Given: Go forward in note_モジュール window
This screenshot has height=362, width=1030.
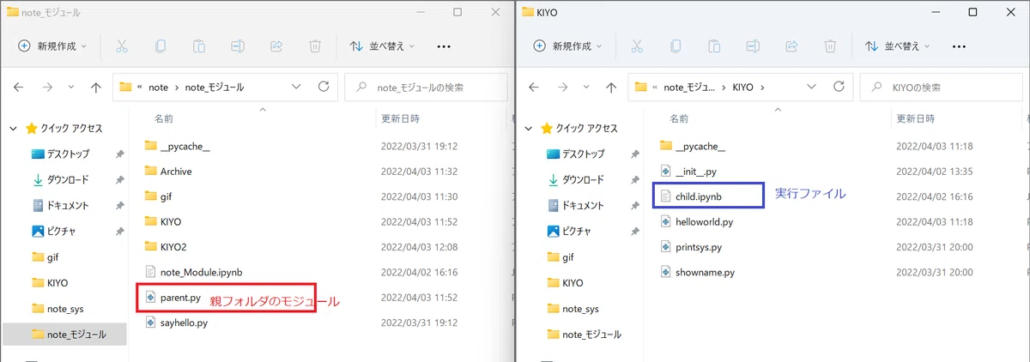Looking at the screenshot, I should [x=47, y=87].
